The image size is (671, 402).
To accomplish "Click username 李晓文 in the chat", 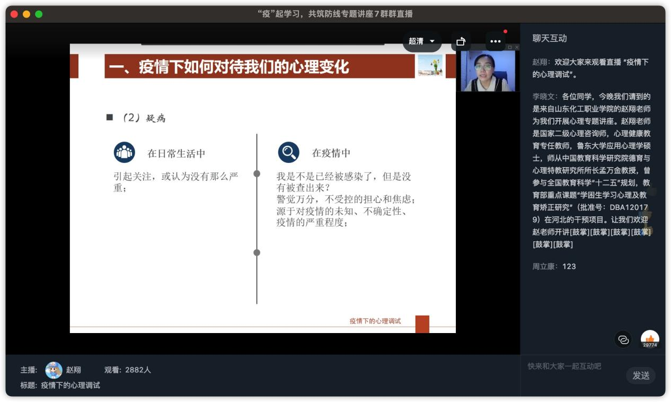I will tap(544, 97).
